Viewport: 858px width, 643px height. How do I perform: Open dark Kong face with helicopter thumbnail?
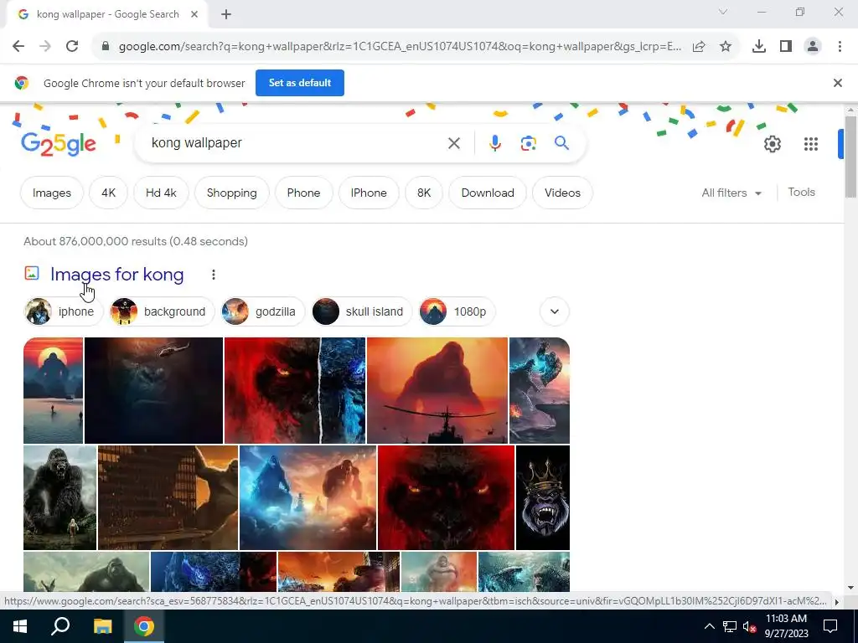(154, 390)
